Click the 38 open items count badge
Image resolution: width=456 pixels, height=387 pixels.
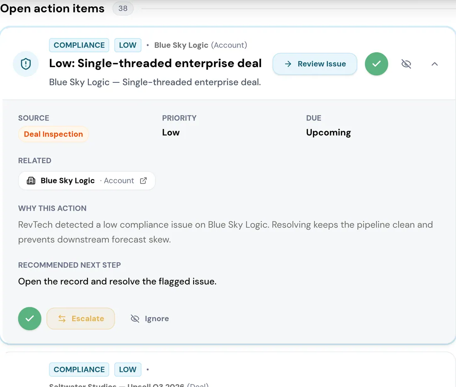coord(123,8)
